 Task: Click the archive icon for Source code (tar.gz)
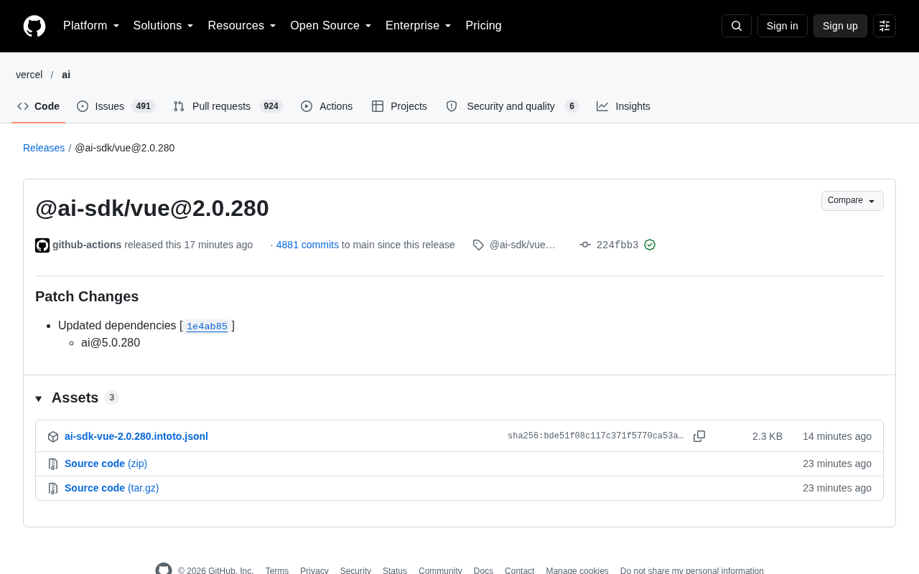[x=53, y=489]
